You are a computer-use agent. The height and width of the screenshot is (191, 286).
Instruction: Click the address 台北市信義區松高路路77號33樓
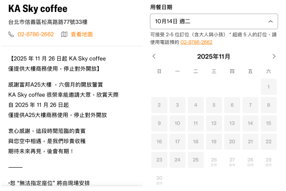point(48,22)
